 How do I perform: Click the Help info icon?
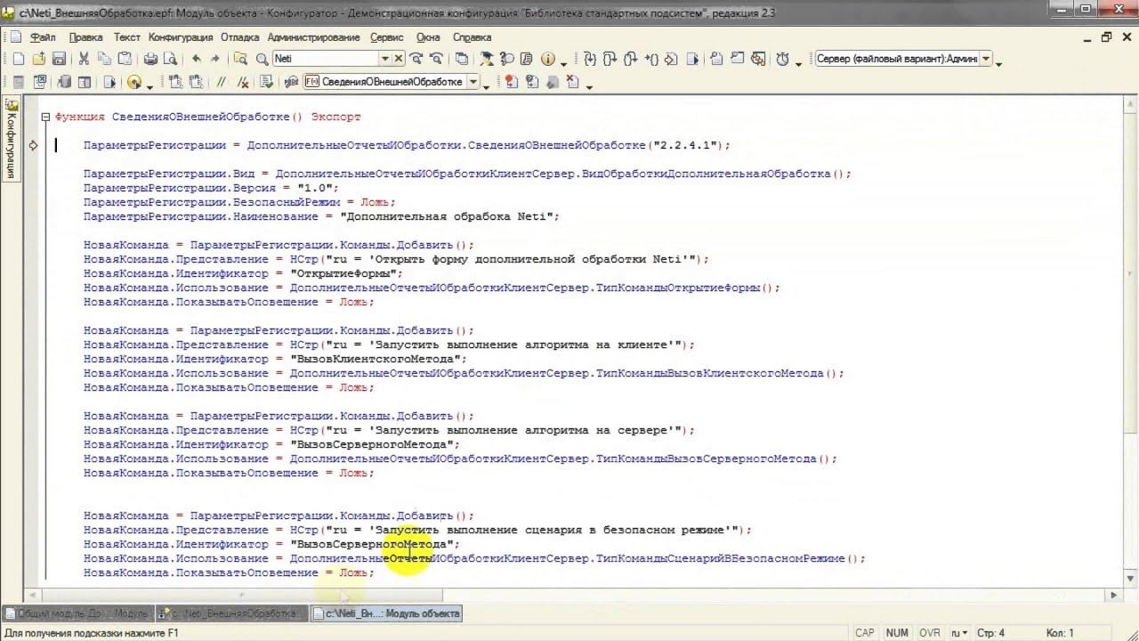pyautogui.click(x=548, y=59)
